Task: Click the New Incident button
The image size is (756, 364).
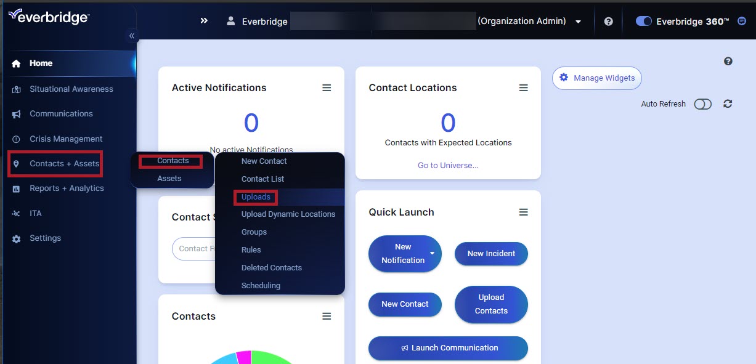Action: pos(491,254)
